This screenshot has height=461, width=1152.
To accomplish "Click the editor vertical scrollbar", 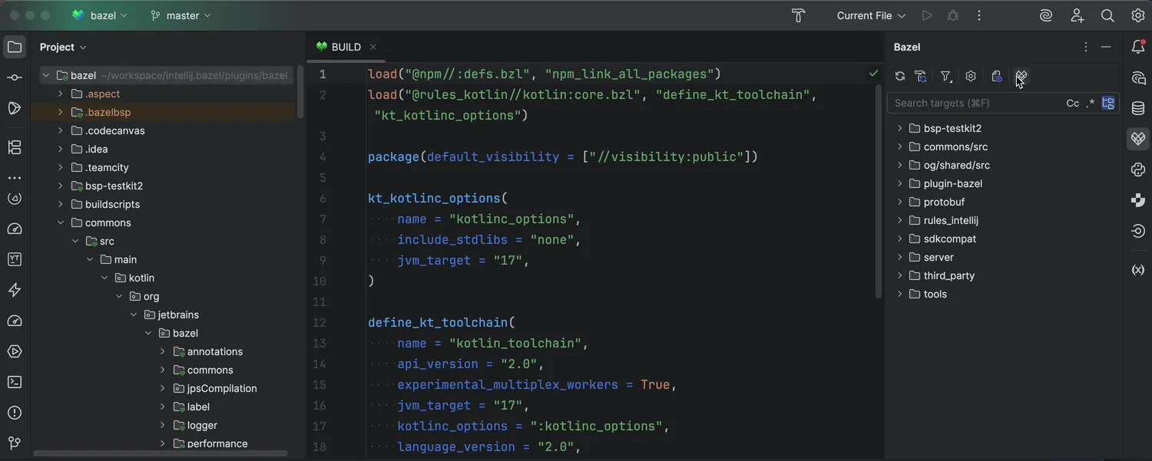I will pos(879,192).
